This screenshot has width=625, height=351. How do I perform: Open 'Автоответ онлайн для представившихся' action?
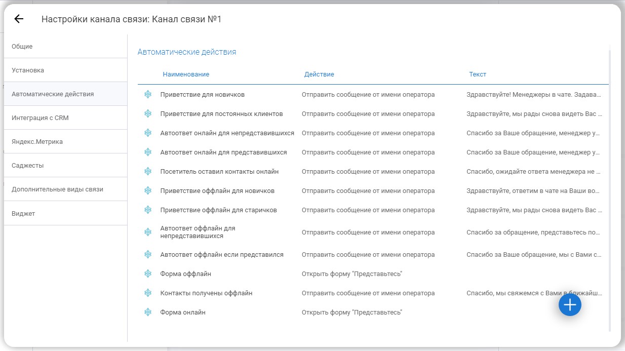[x=223, y=152]
